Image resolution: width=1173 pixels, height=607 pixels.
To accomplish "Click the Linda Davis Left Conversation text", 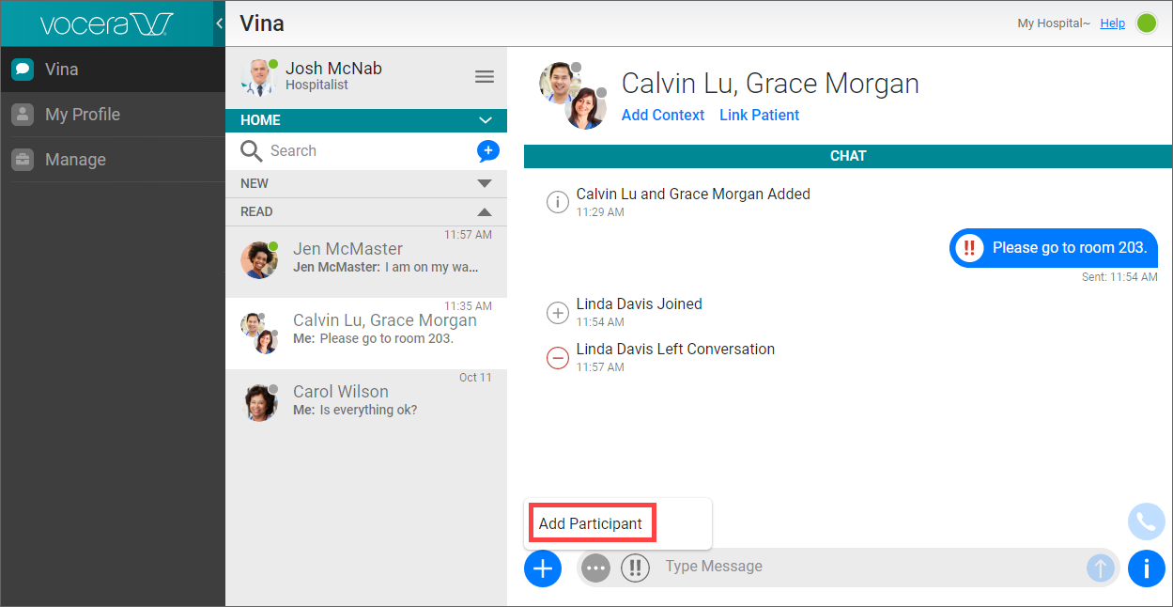I will tap(675, 349).
